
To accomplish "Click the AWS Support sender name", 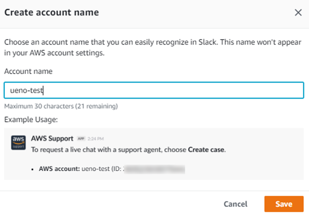I will click(x=52, y=138).
